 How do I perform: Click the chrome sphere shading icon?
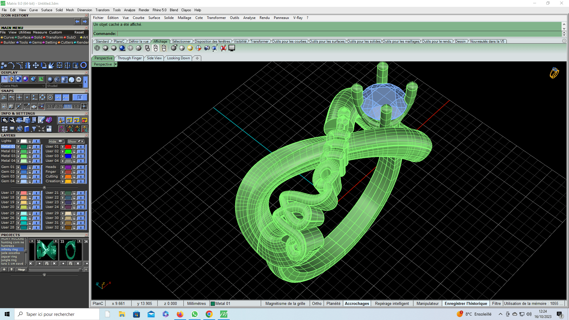coord(79,79)
